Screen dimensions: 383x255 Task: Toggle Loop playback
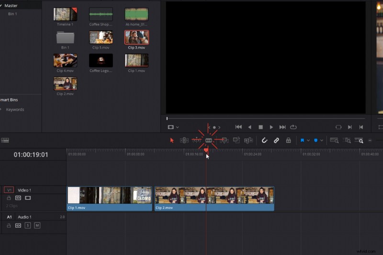293,127
